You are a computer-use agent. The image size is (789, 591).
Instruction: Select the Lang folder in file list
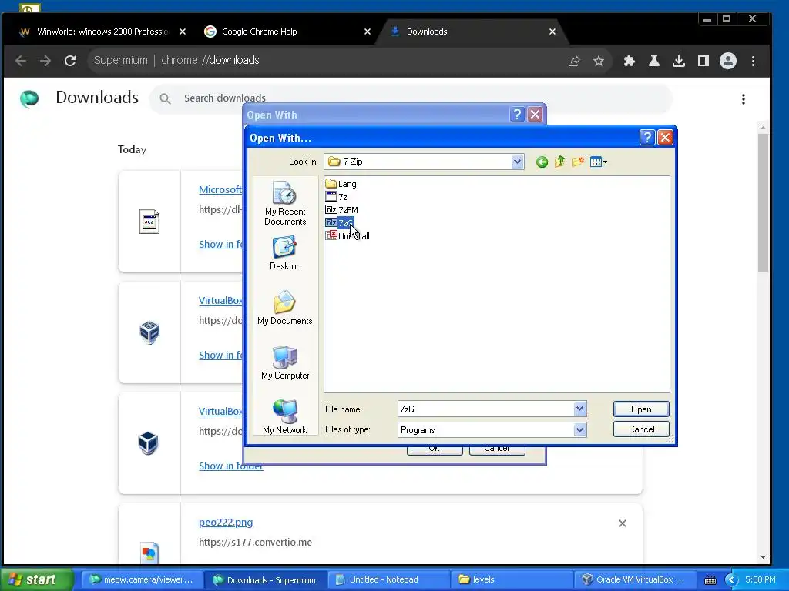click(x=341, y=184)
